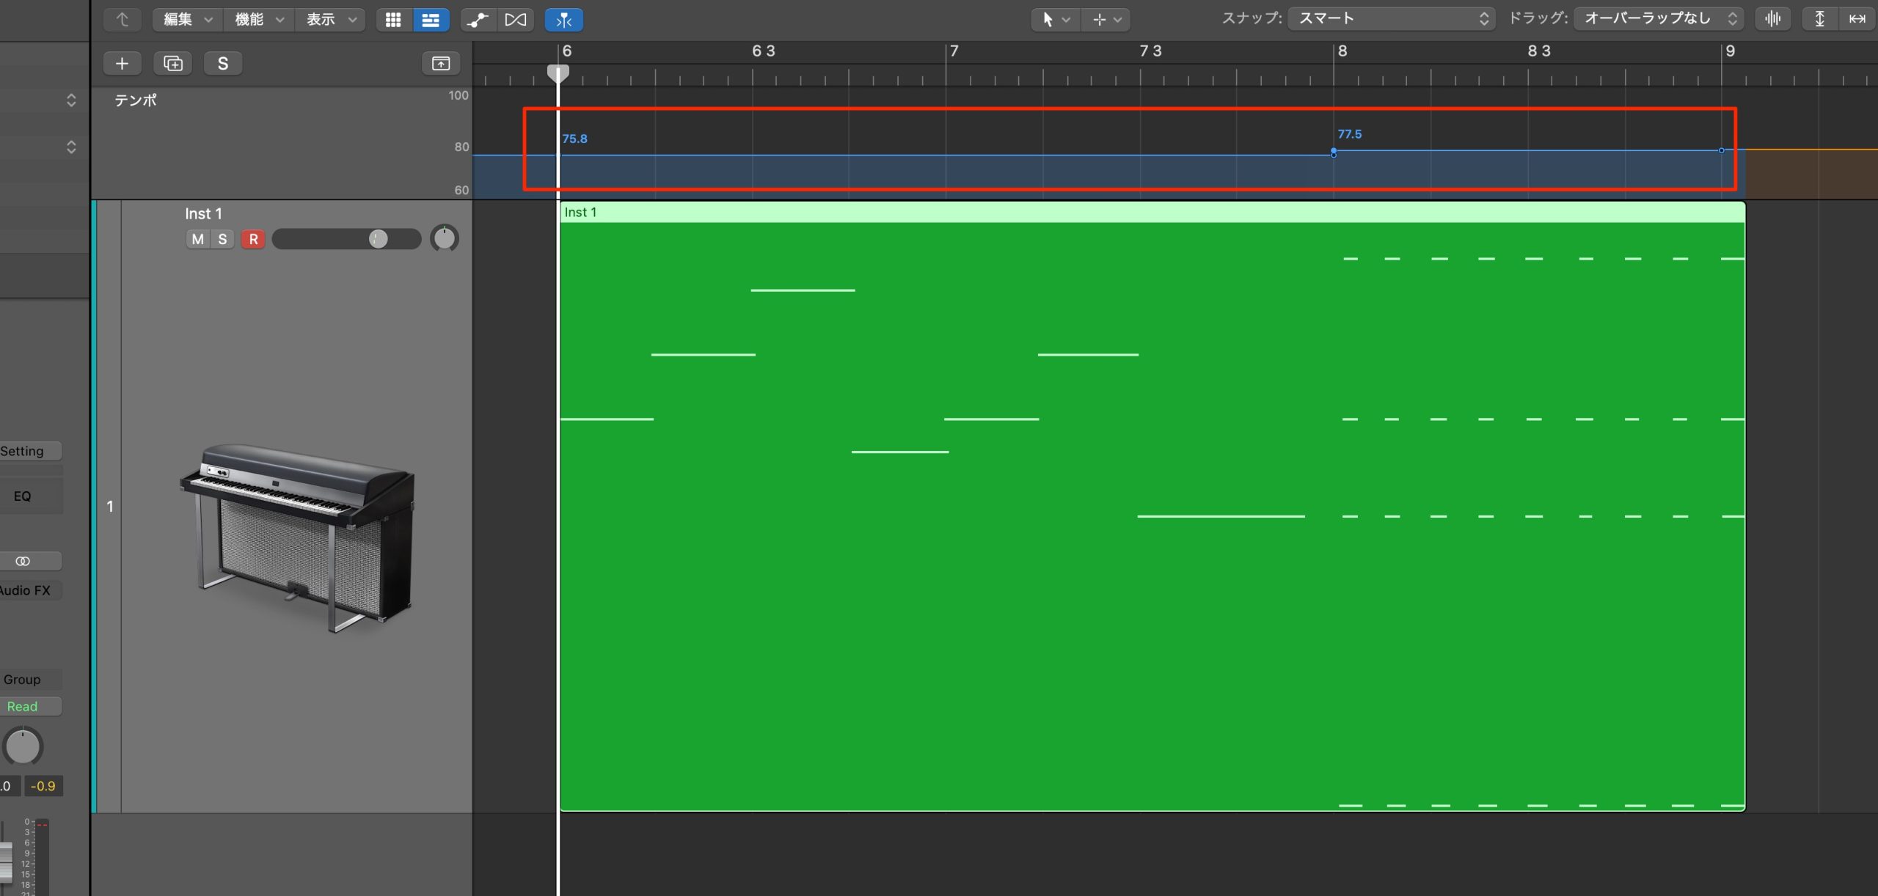Image resolution: width=1878 pixels, height=896 pixels.
Task: Click the Flex bowtie icon
Action: point(515,20)
